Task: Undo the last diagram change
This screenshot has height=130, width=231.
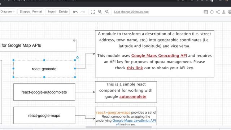Action: coord(75,12)
